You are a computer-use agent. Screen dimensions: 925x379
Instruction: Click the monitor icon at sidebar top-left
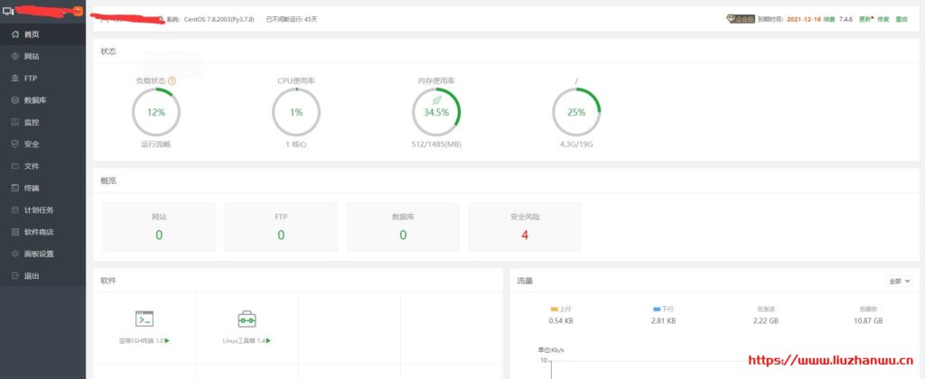8,12
